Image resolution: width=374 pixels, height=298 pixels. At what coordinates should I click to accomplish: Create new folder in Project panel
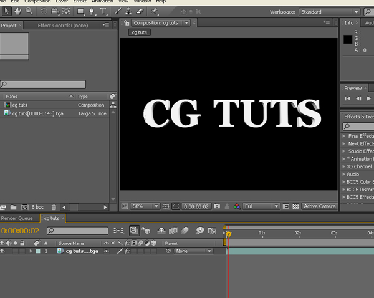coord(13,207)
